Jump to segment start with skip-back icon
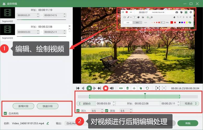 pos(78,88)
